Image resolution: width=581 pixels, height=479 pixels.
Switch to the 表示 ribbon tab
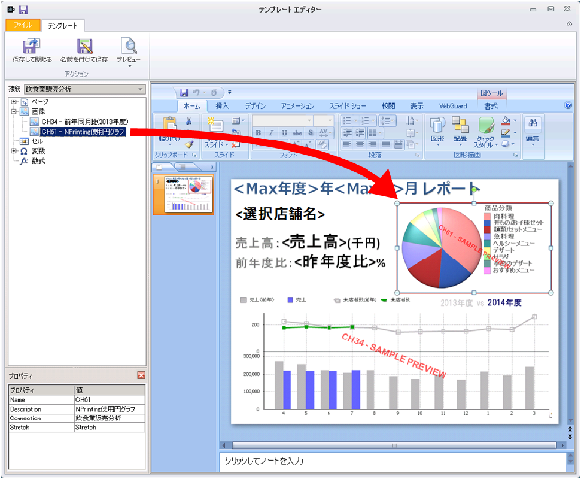pos(417,106)
